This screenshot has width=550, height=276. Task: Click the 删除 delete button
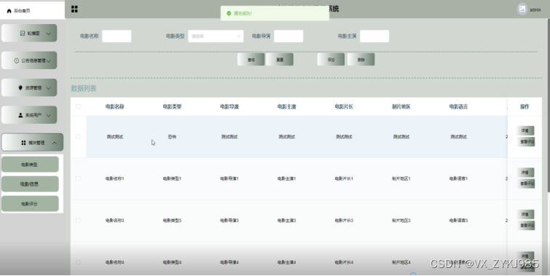point(361,60)
